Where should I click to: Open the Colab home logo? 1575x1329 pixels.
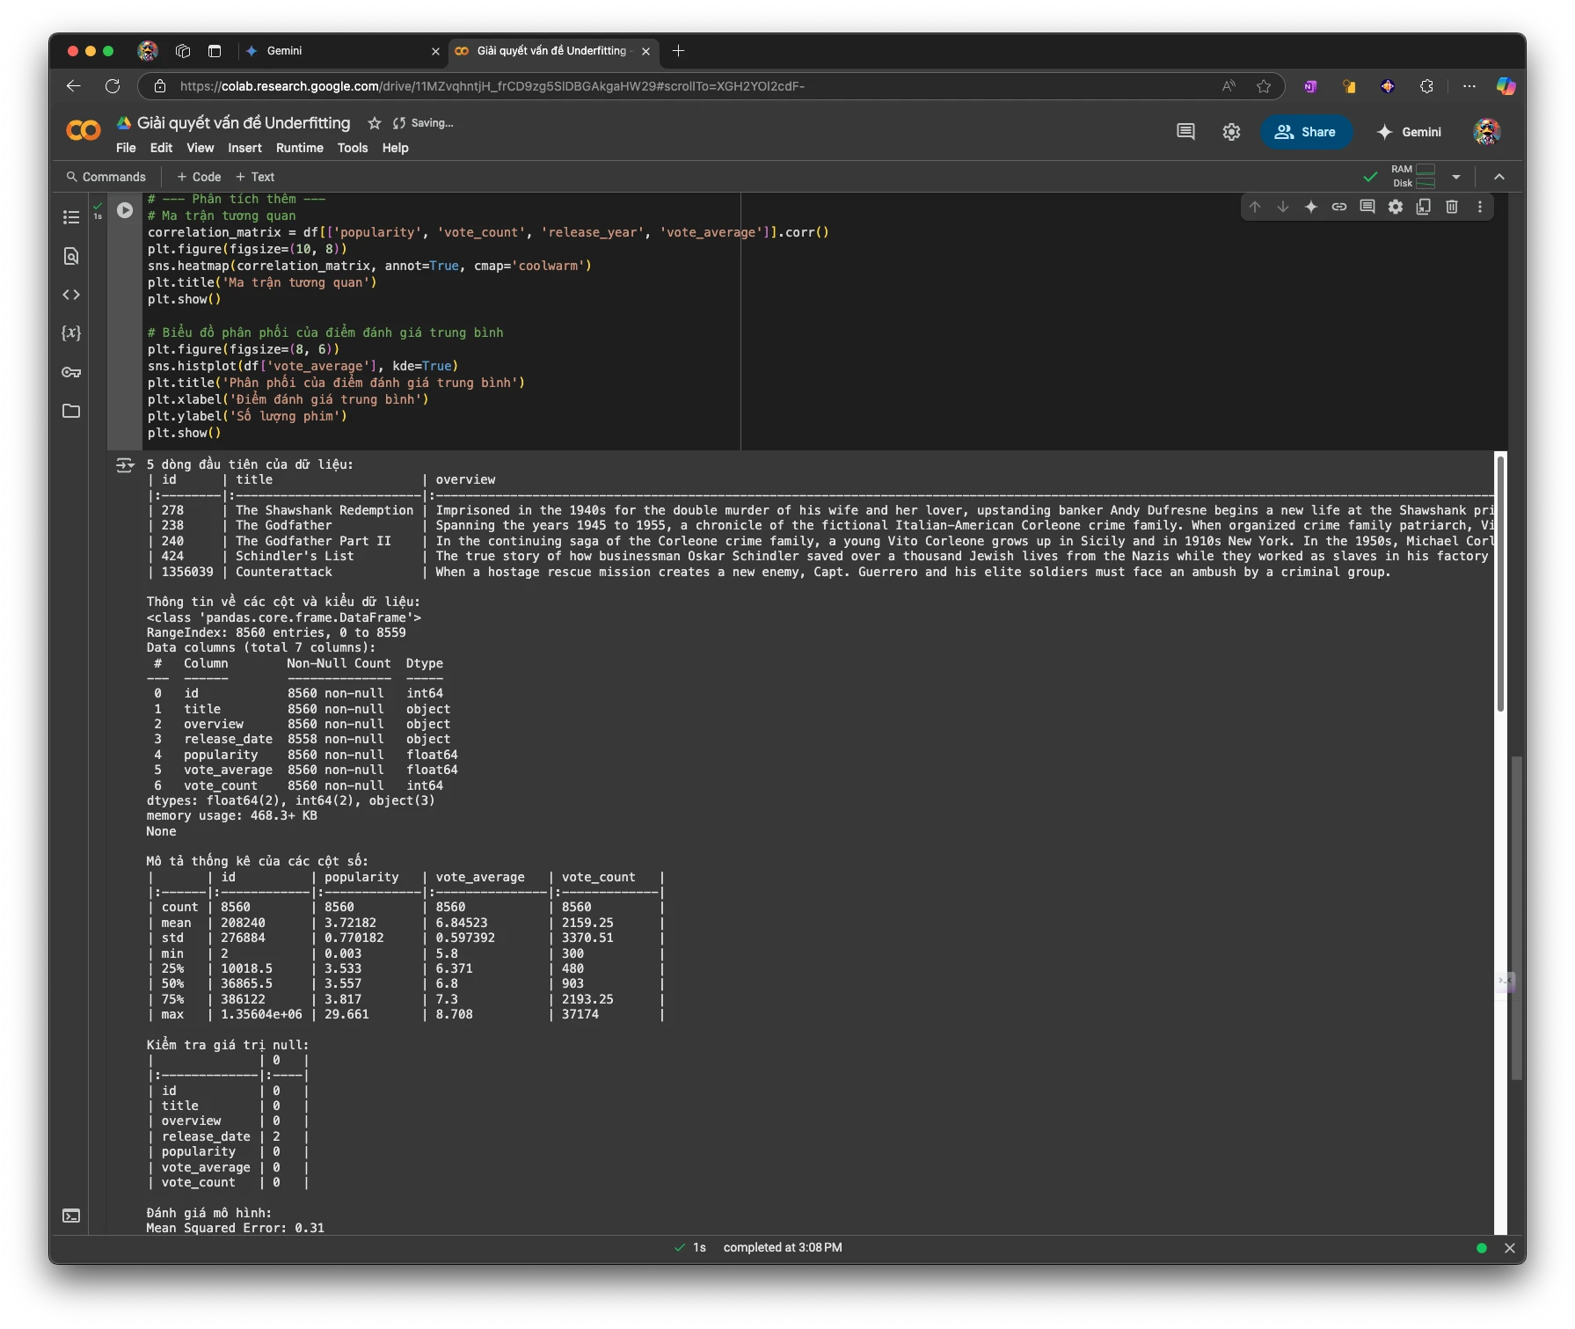(84, 131)
